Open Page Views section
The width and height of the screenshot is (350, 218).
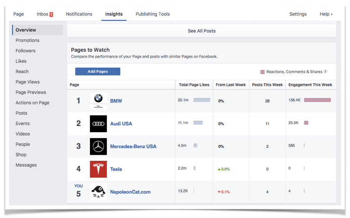(x=28, y=82)
